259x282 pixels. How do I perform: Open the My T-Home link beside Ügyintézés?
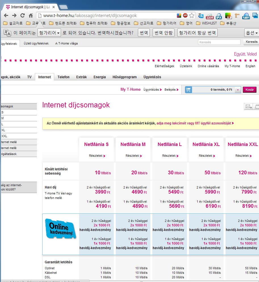[130, 89]
